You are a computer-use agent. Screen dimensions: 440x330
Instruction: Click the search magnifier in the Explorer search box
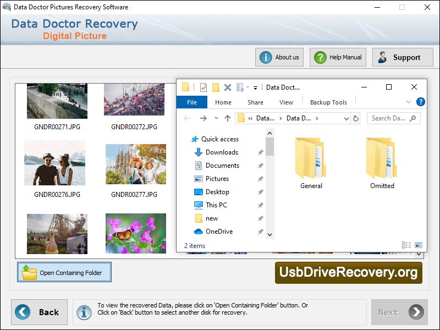pos(413,118)
